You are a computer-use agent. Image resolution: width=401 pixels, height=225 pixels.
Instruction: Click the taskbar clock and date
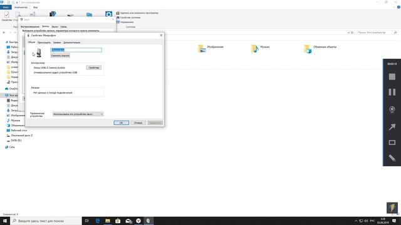click(383, 221)
